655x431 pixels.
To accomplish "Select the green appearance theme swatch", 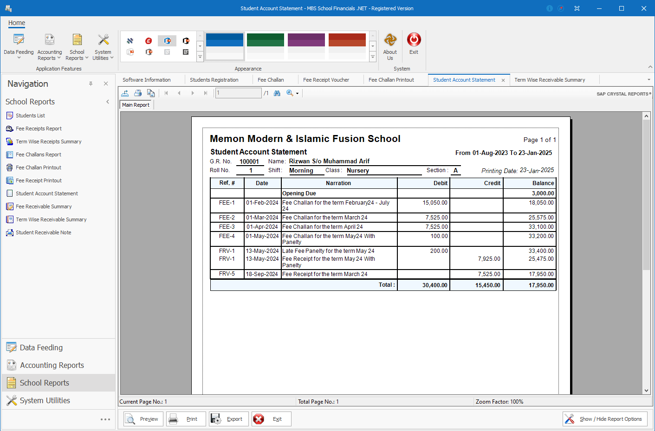I will coord(266,46).
